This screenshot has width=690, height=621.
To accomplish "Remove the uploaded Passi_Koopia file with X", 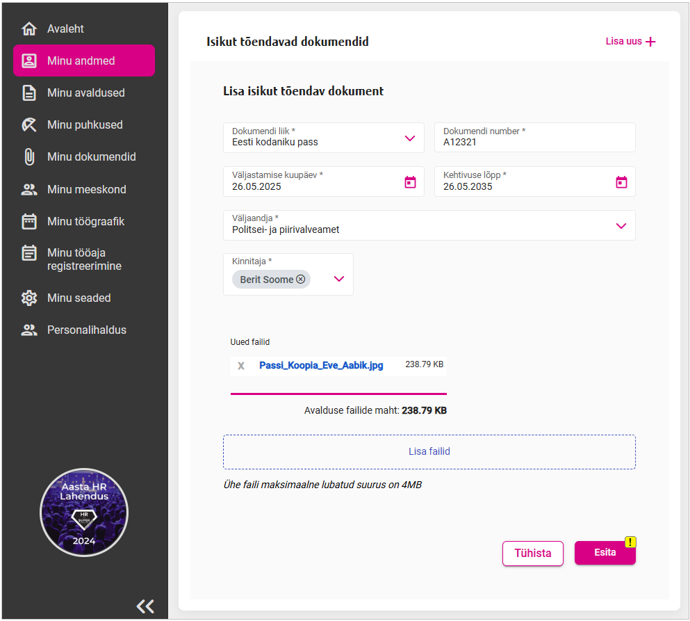I will 241,366.
